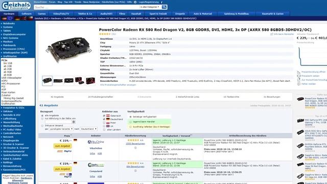Screen dimensions: 327x184
Task: Open the Telefon & Co main tab
Action: pyautogui.click(x=85, y=14)
